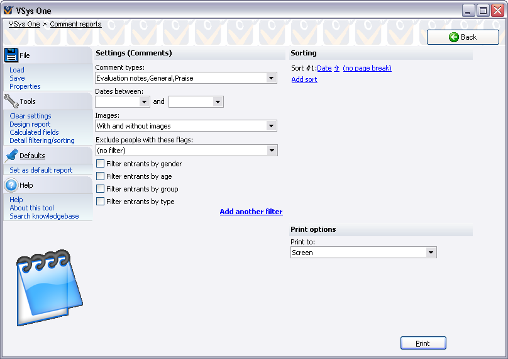Open Calculated fields under Tools
The height and width of the screenshot is (359, 508).
[x=34, y=132]
